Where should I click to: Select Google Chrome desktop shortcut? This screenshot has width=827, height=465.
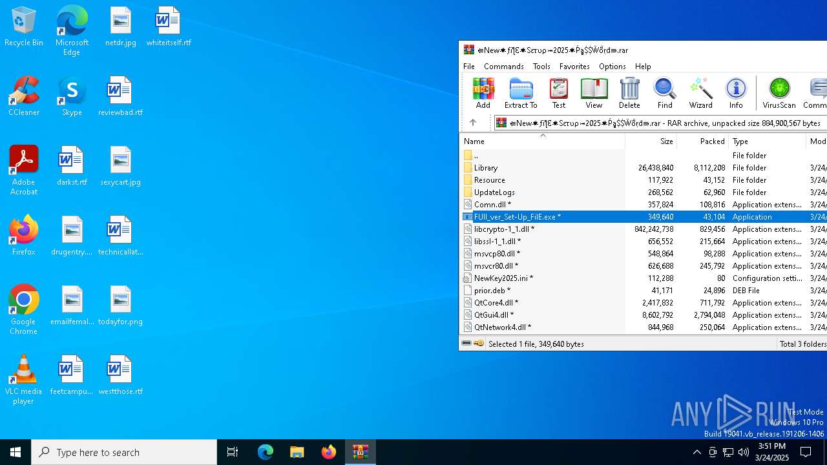tap(24, 310)
